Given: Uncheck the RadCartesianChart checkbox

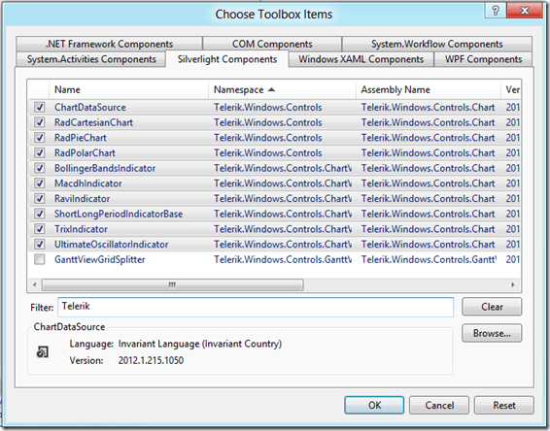Looking at the screenshot, I should [39, 122].
